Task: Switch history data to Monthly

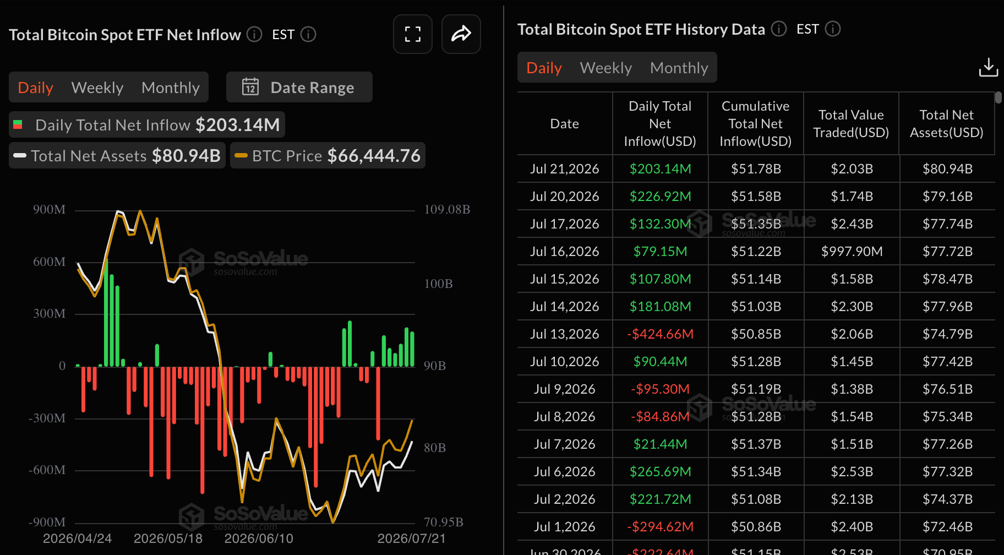Action: click(679, 68)
